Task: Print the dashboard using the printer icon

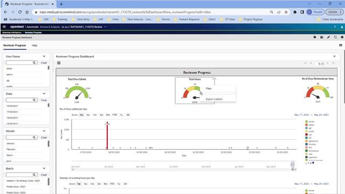Action: 341,45
